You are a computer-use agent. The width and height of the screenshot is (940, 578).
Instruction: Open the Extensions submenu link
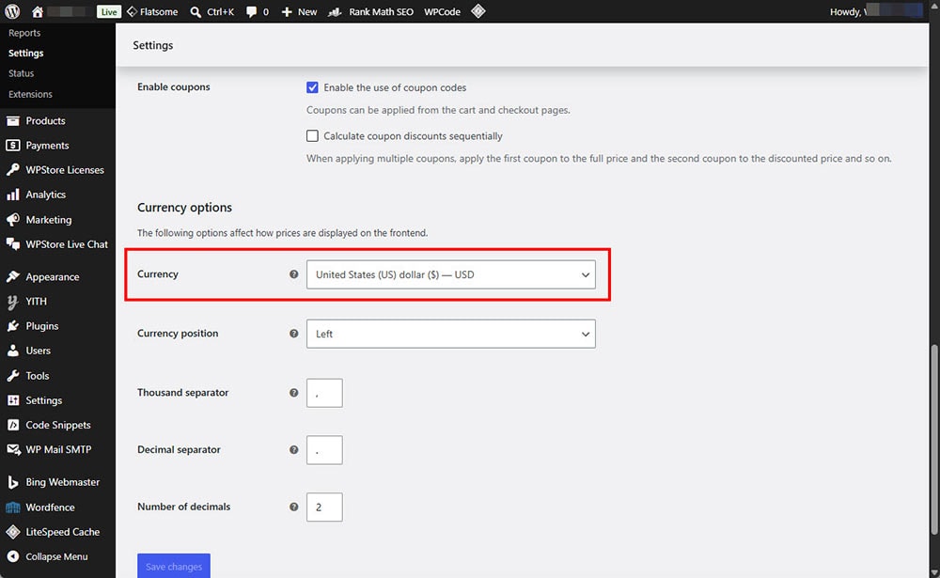click(x=30, y=94)
